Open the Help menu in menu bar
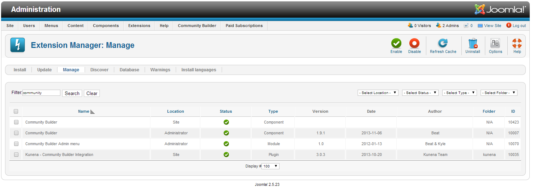 pos(164,26)
